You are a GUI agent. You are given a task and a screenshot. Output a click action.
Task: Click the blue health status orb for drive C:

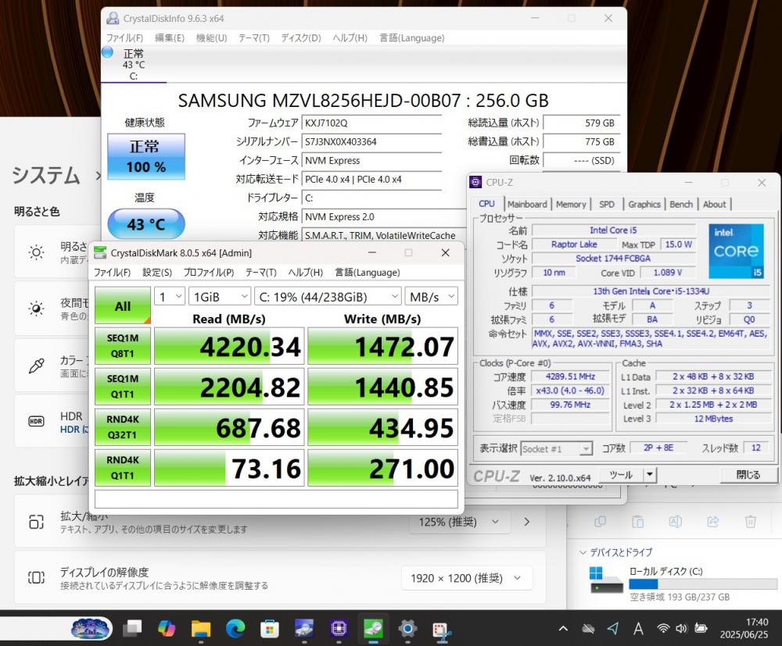[107, 52]
